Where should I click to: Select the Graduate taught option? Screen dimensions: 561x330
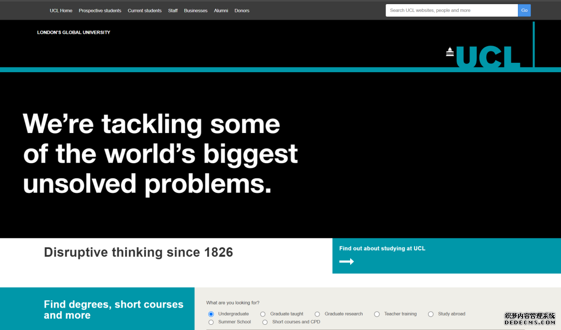pos(263,314)
